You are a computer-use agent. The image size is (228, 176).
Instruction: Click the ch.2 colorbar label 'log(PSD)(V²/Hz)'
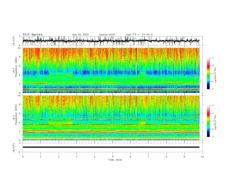[x=215, y=123]
